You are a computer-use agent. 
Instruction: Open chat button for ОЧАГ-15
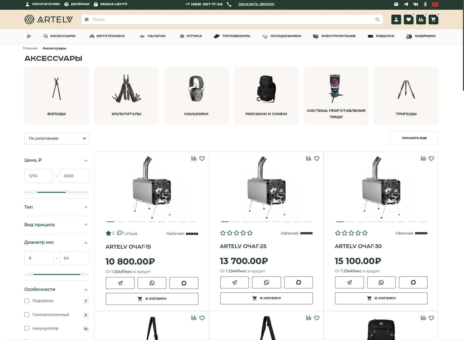pyautogui.click(x=184, y=283)
